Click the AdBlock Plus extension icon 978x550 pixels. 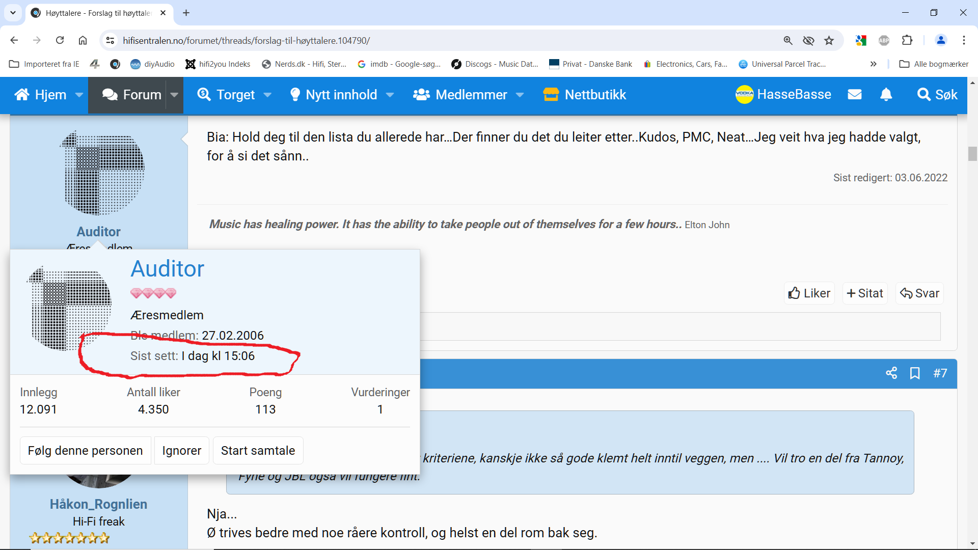pos(884,41)
